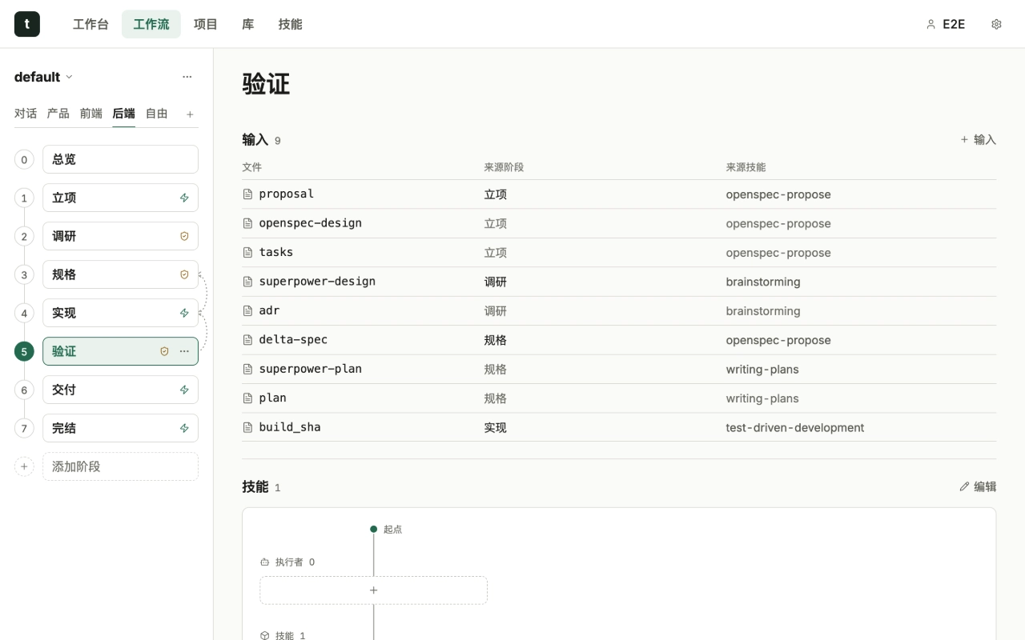Click lightning icon on 实现 stage
Screen dimensions: 1025x640
pos(184,313)
